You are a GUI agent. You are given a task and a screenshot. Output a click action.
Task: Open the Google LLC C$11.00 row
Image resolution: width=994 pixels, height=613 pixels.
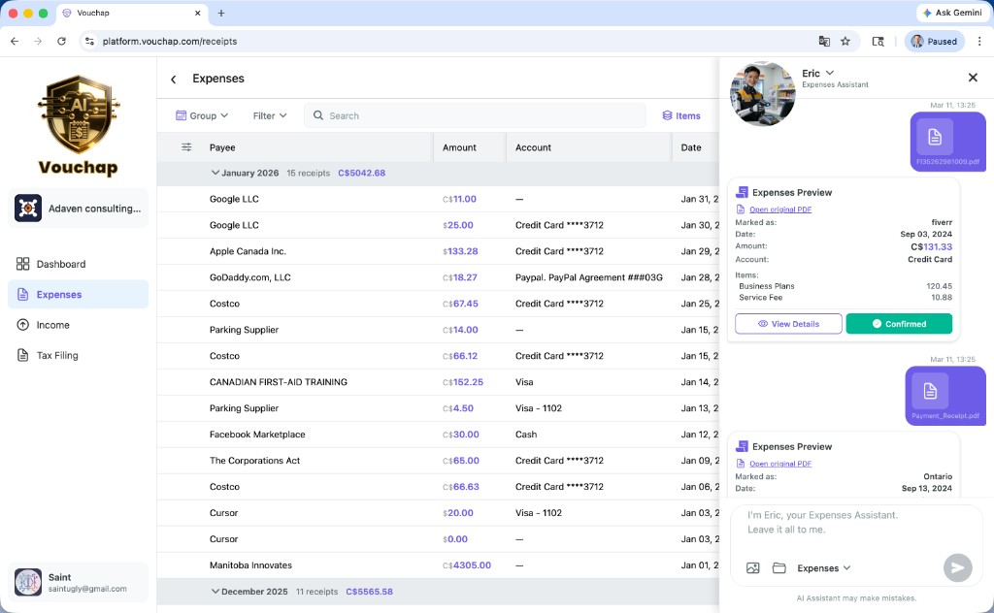coord(438,199)
